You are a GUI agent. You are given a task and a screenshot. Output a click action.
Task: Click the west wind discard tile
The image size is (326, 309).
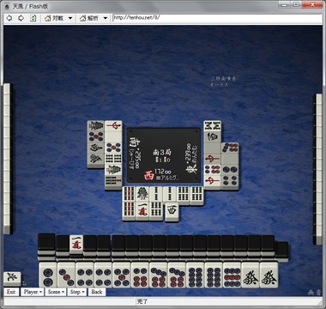pyautogui.click(x=172, y=211)
